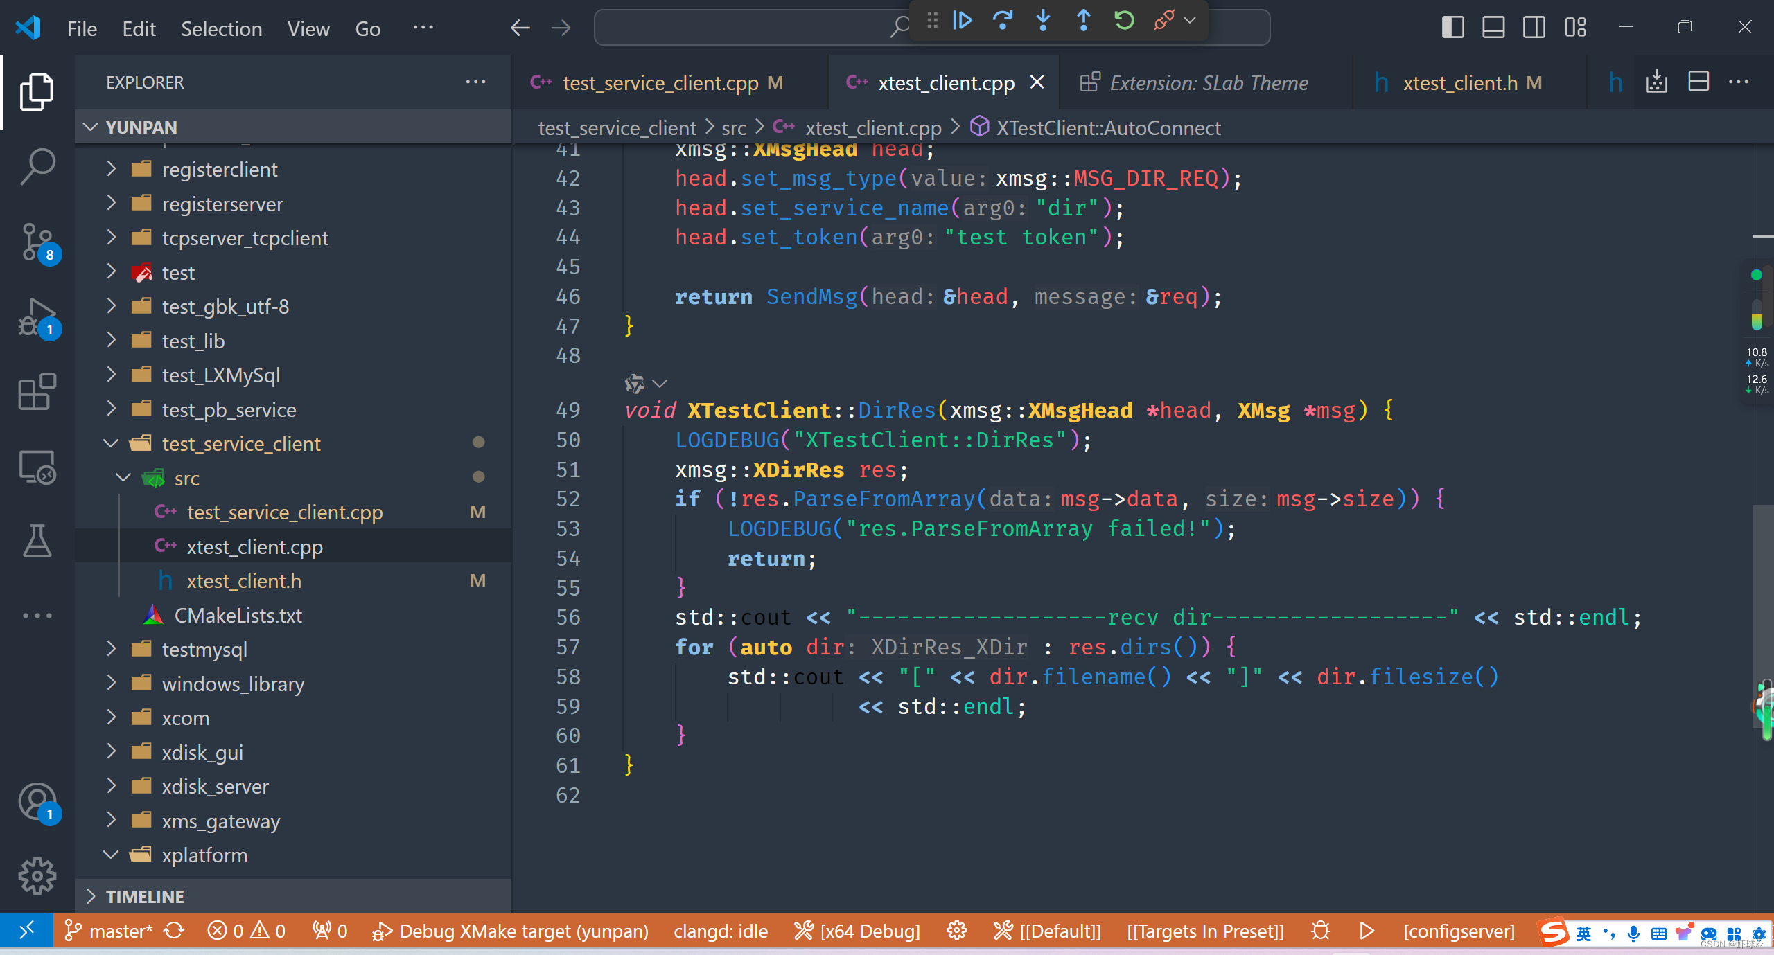The height and width of the screenshot is (955, 1774).
Task: Step Into in debug toolbar
Action: [1043, 20]
